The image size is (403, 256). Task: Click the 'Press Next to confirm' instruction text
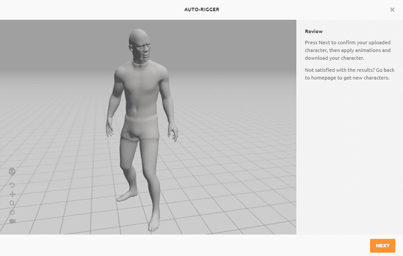point(347,50)
